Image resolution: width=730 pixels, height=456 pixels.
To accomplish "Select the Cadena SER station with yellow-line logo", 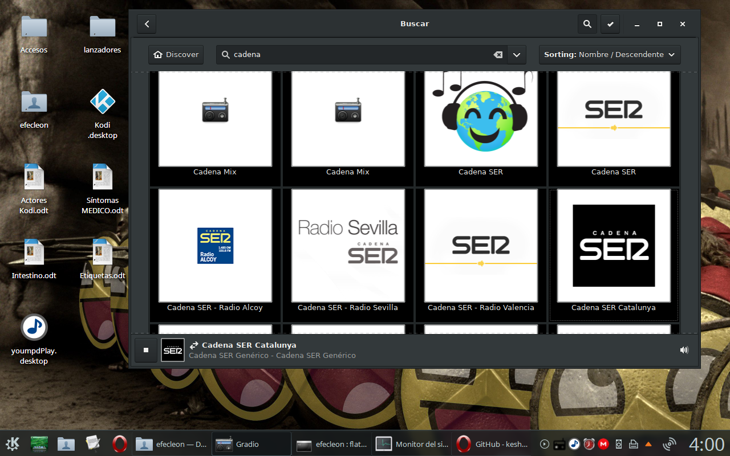I will click(613, 123).
